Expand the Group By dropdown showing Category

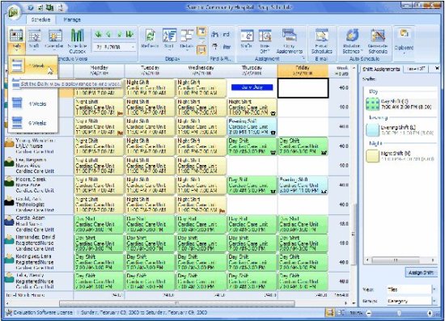point(434,301)
